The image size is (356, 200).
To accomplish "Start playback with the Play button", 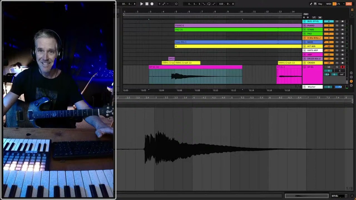I will click(x=142, y=4).
